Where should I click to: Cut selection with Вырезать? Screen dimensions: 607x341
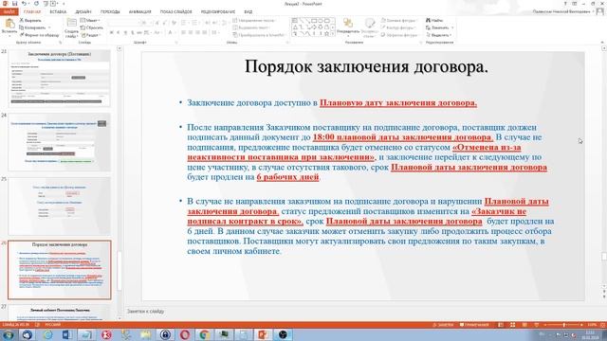pos(30,20)
